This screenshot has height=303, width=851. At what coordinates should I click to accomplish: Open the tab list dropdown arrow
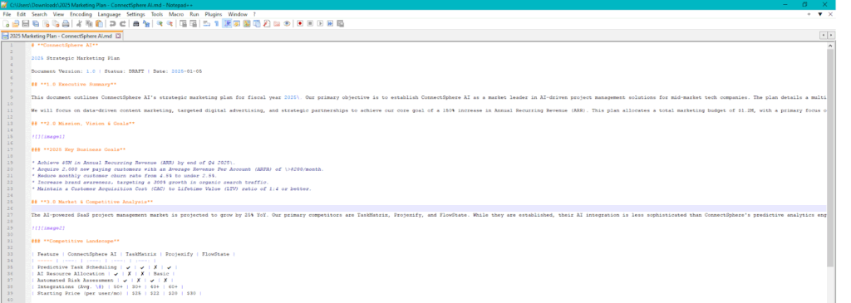coord(820,14)
